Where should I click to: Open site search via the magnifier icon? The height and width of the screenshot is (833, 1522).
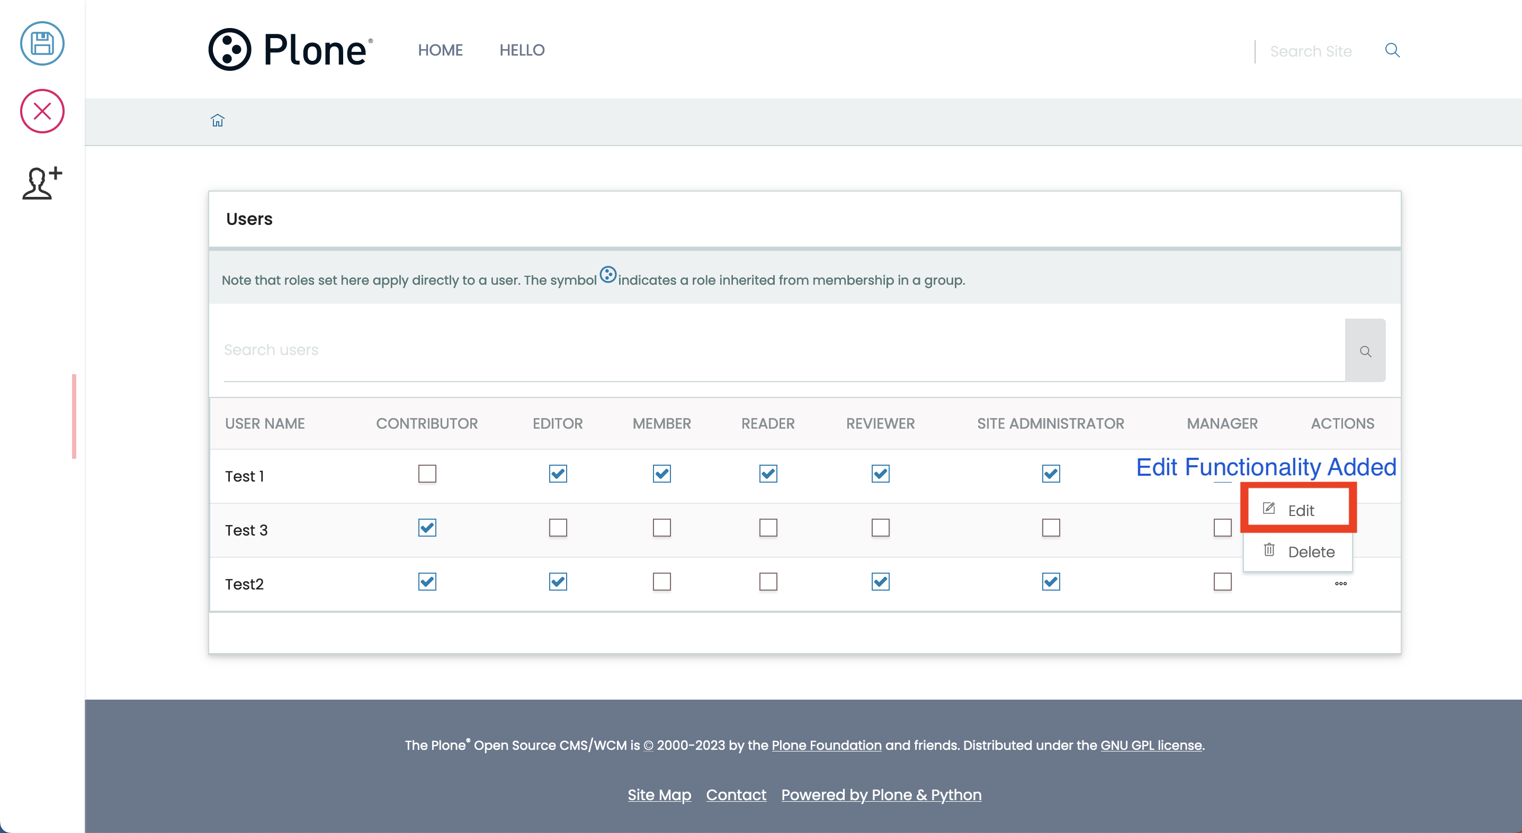1393,51
